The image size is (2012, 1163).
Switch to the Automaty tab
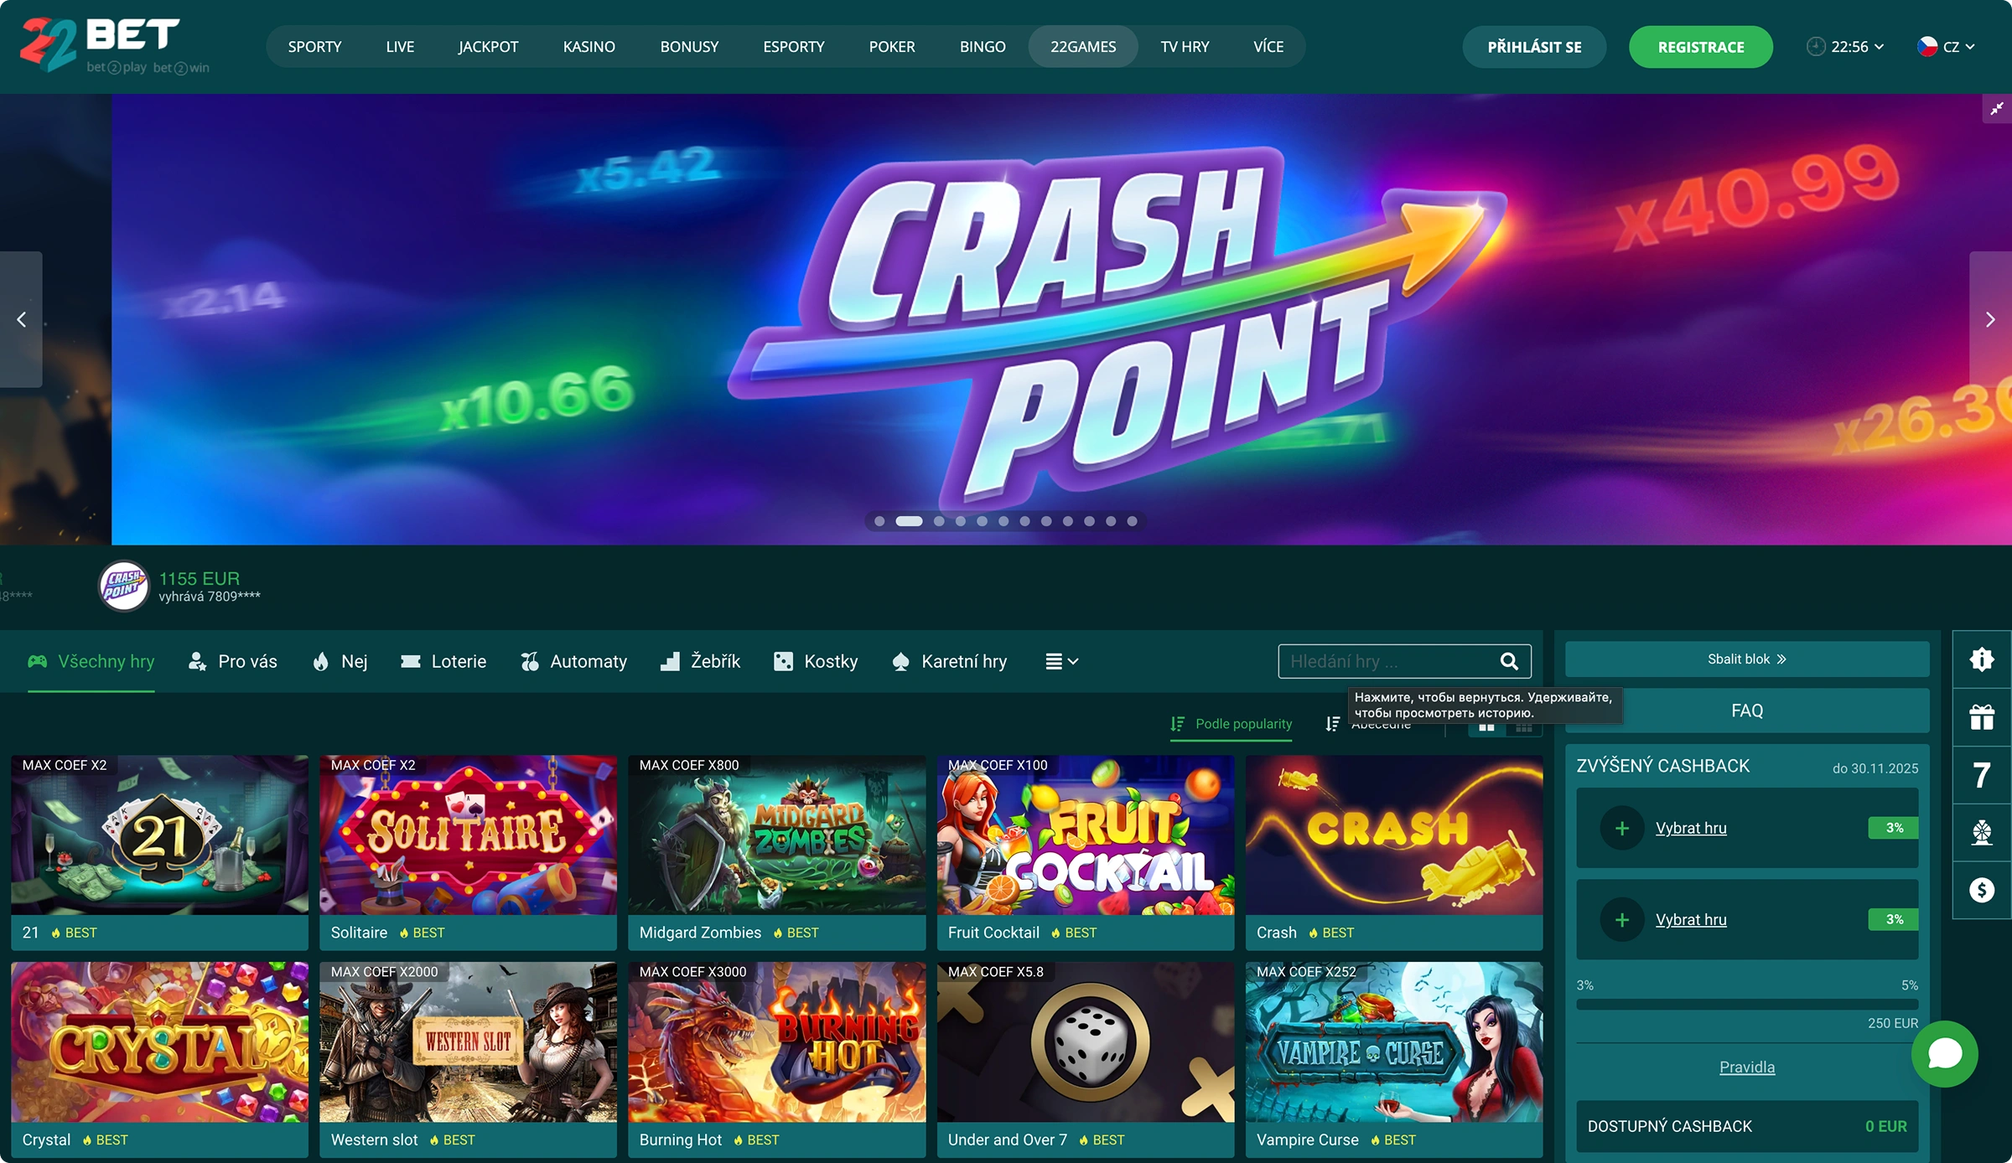(573, 661)
